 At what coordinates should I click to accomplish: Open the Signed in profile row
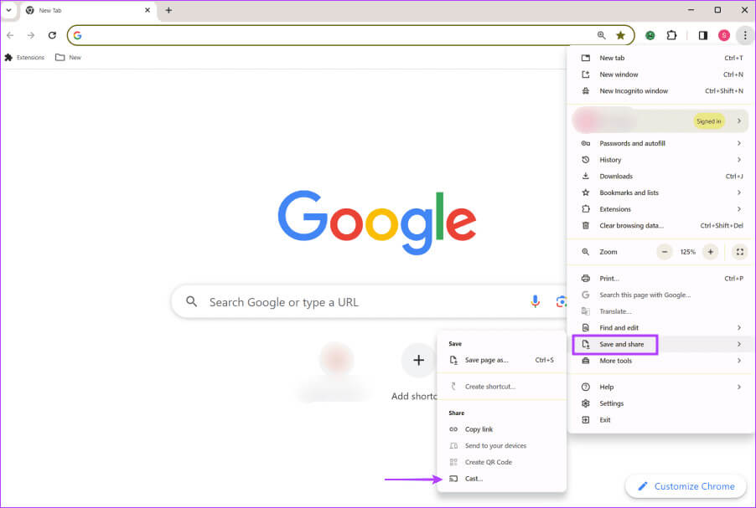coord(660,121)
